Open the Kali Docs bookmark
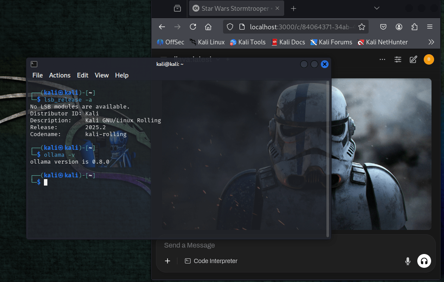This screenshot has width=444, height=282. point(288,42)
